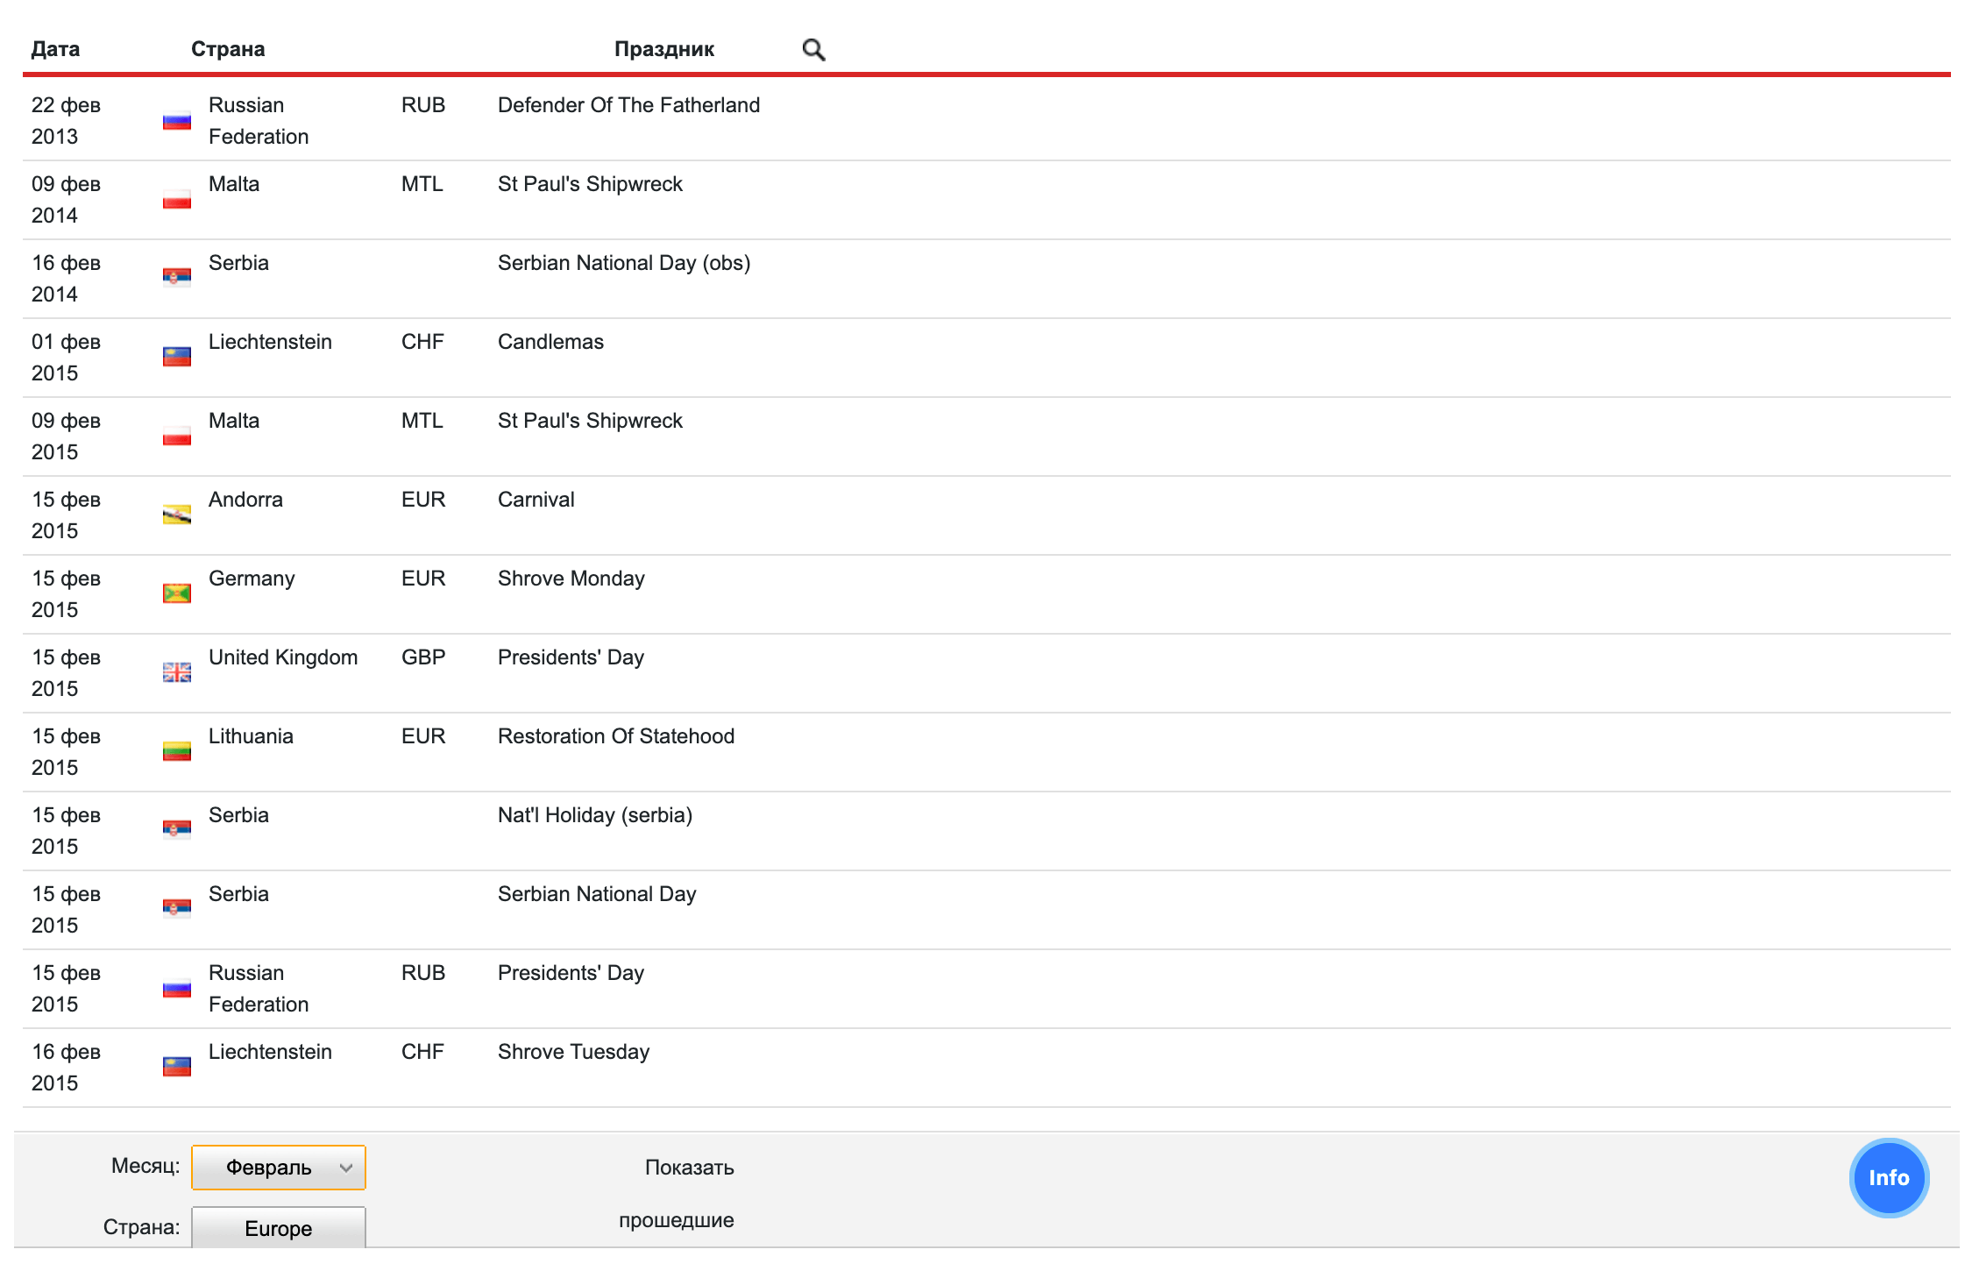Open the Страна selector showing Europe
Image resolution: width=1972 pixels, height=1271 pixels.
278,1227
